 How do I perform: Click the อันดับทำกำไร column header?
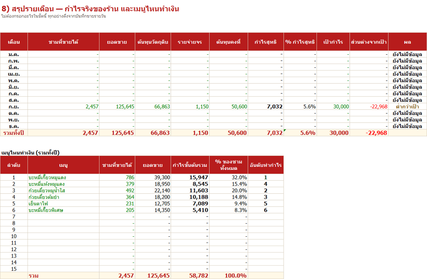pyautogui.click(x=266, y=165)
